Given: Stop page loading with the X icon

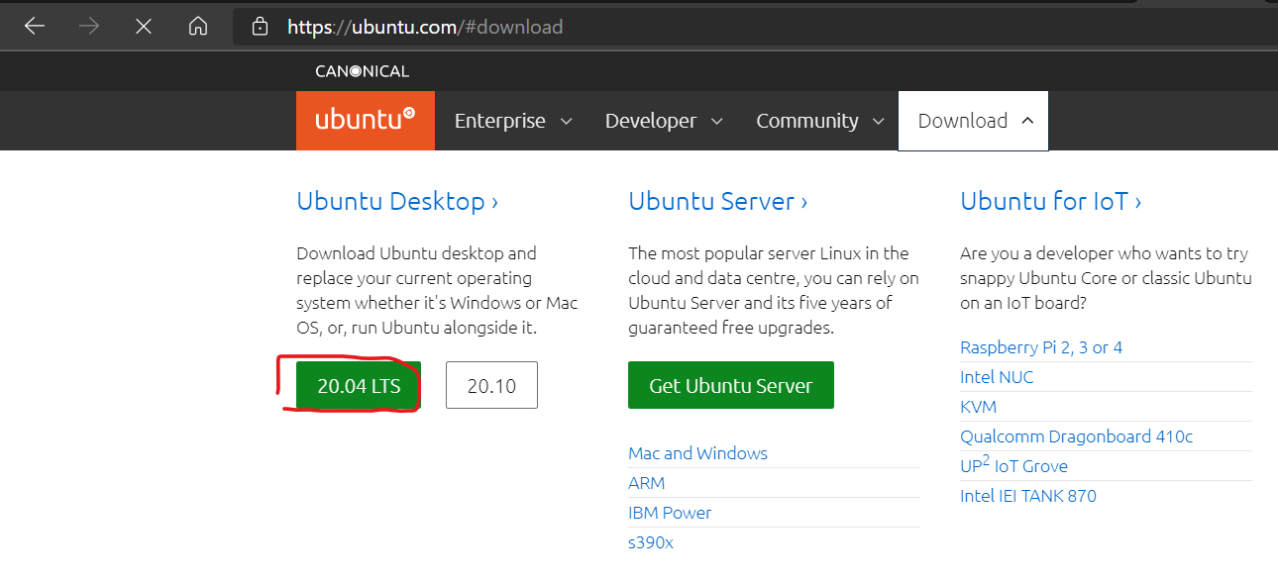Looking at the screenshot, I should [x=144, y=26].
